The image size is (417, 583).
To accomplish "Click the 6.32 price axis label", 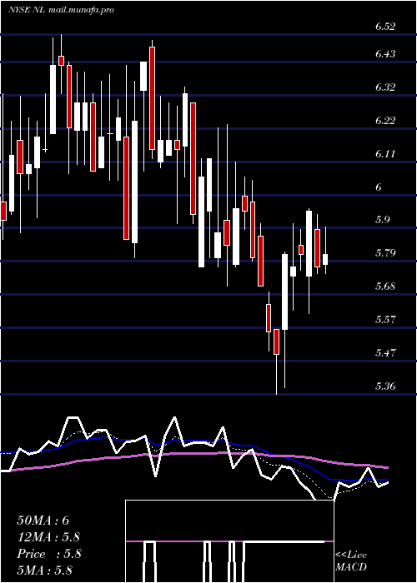I will 385,87.
